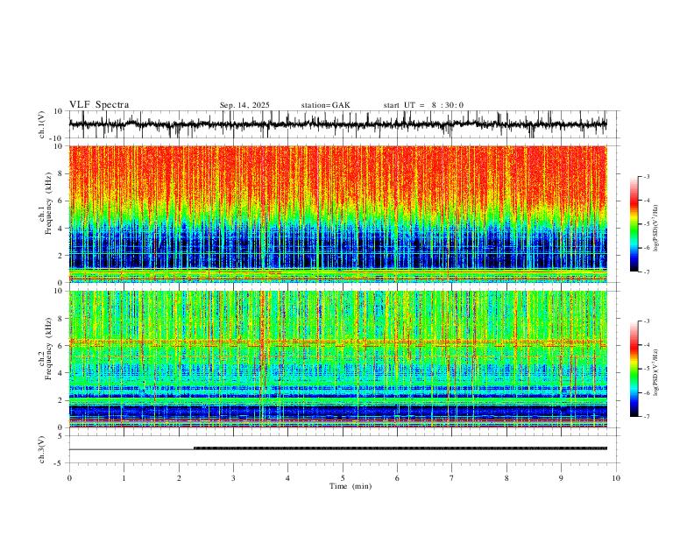Click the "VLF Spectra" plot title
Screen dimensions: 694x536
[99, 105]
